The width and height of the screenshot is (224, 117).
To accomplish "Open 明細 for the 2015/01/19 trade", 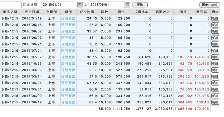I will pos(215,18).
